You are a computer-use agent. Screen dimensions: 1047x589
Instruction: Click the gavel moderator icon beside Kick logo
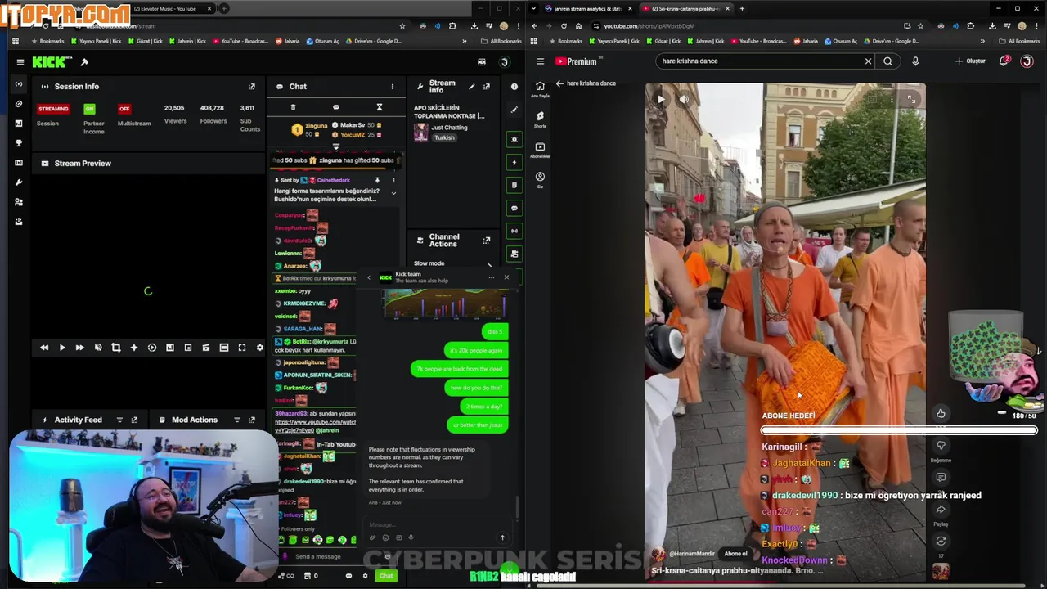tap(84, 62)
